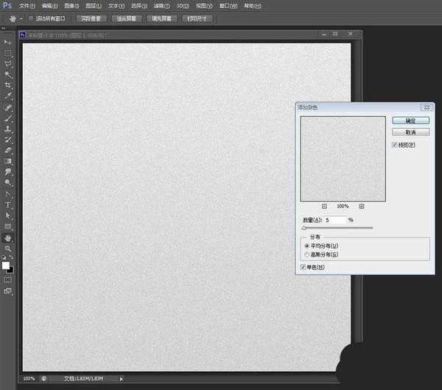Select the Eraser tool
The height and width of the screenshot is (390, 442).
(9, 149)
